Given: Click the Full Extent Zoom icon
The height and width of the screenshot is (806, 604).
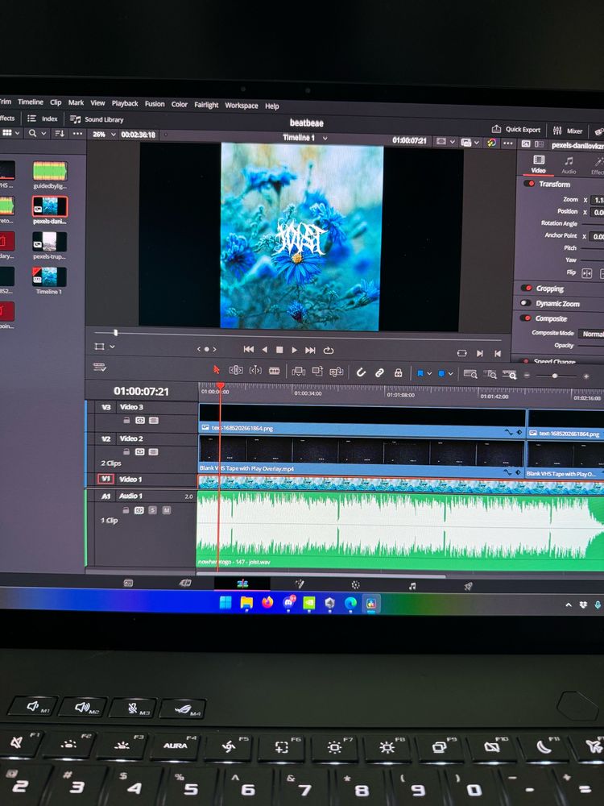Looking at the screenshot, I should pyautogui.click(x=470, y=374).
